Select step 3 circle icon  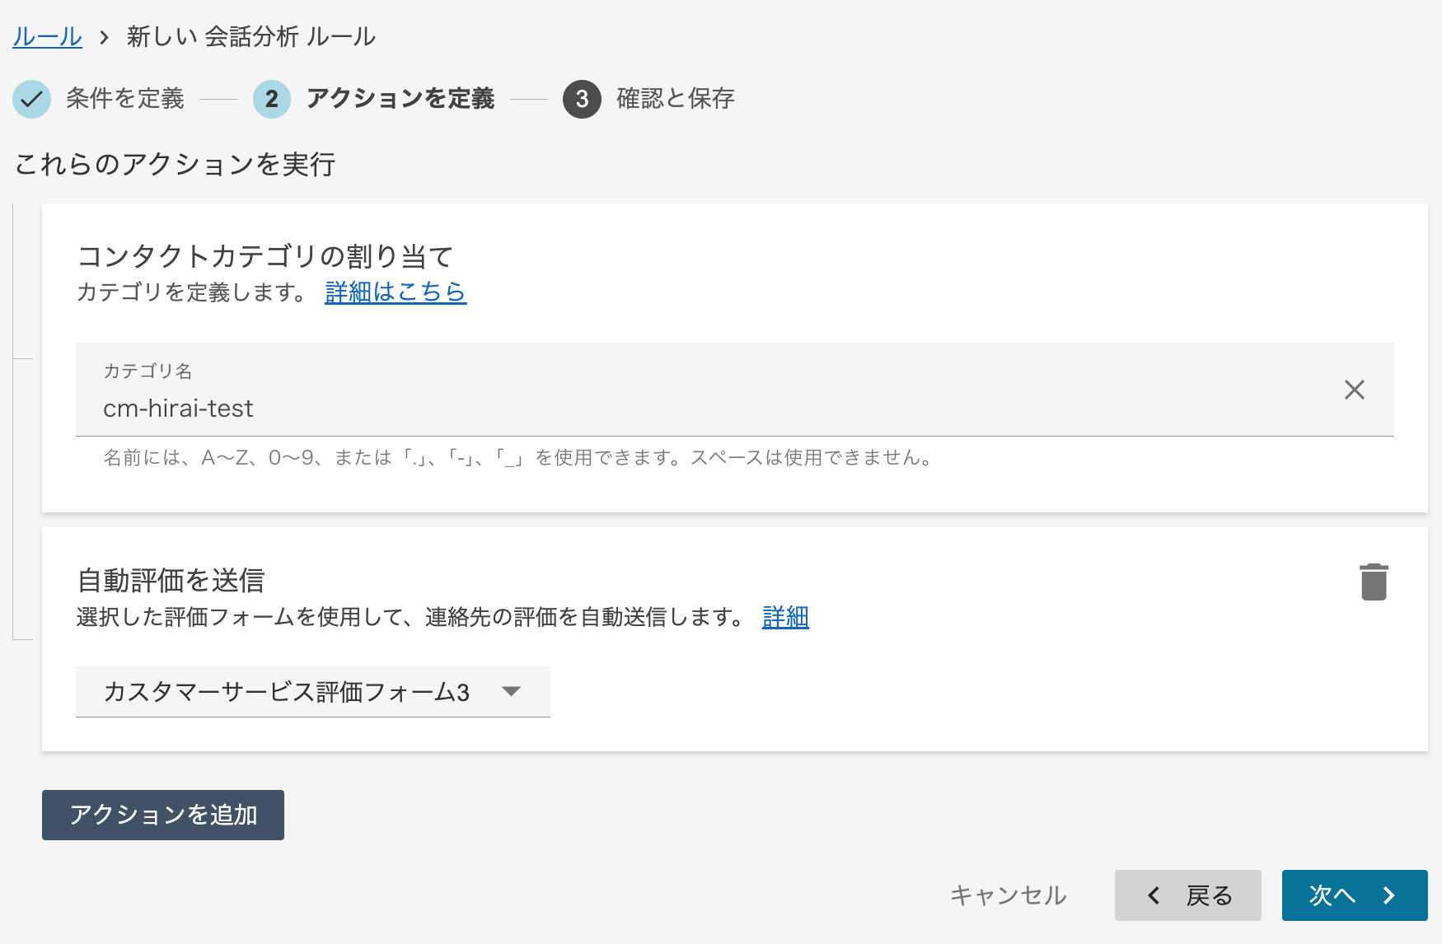[582, 99]
